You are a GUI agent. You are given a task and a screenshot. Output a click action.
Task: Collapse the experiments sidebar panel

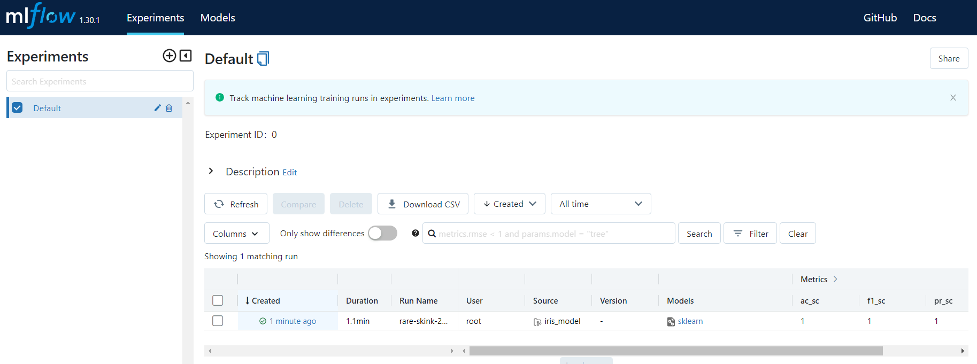click(186, 56)
